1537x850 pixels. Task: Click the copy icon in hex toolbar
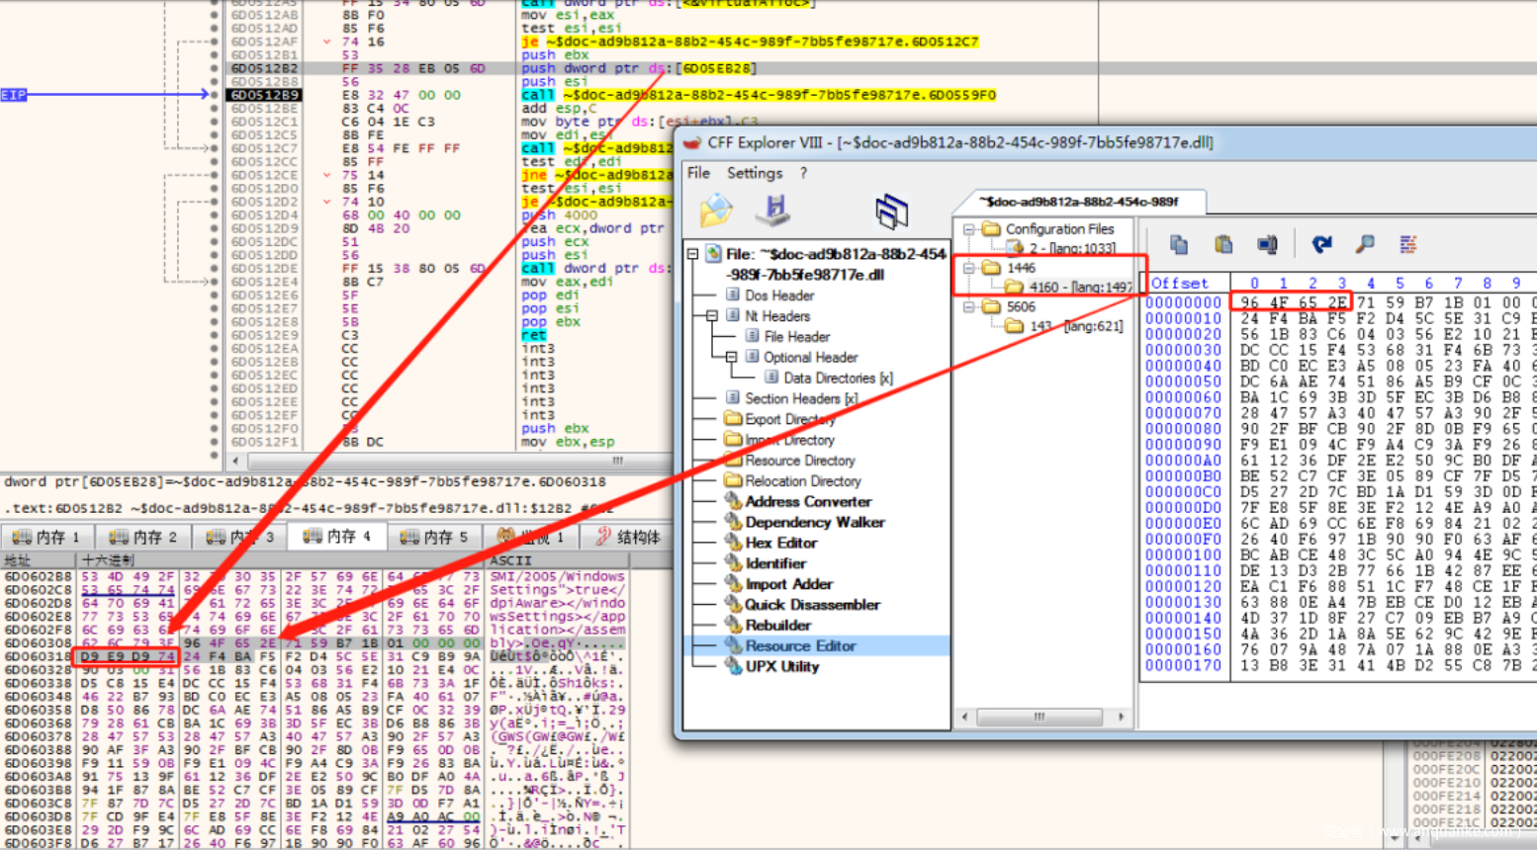[1178, 244]
